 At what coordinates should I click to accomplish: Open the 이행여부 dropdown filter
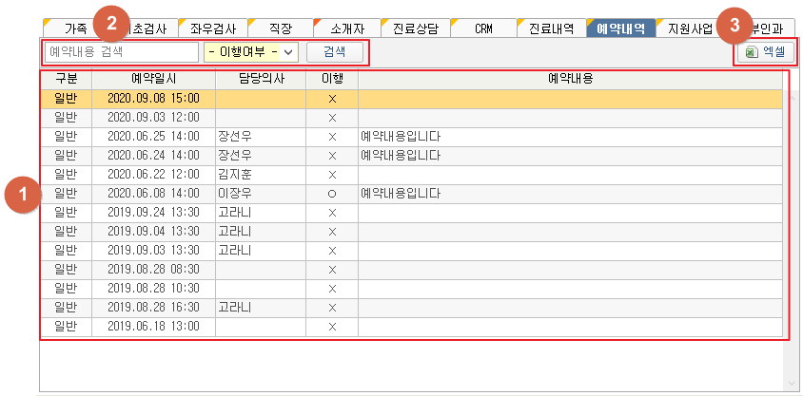(x=251, y=52)
